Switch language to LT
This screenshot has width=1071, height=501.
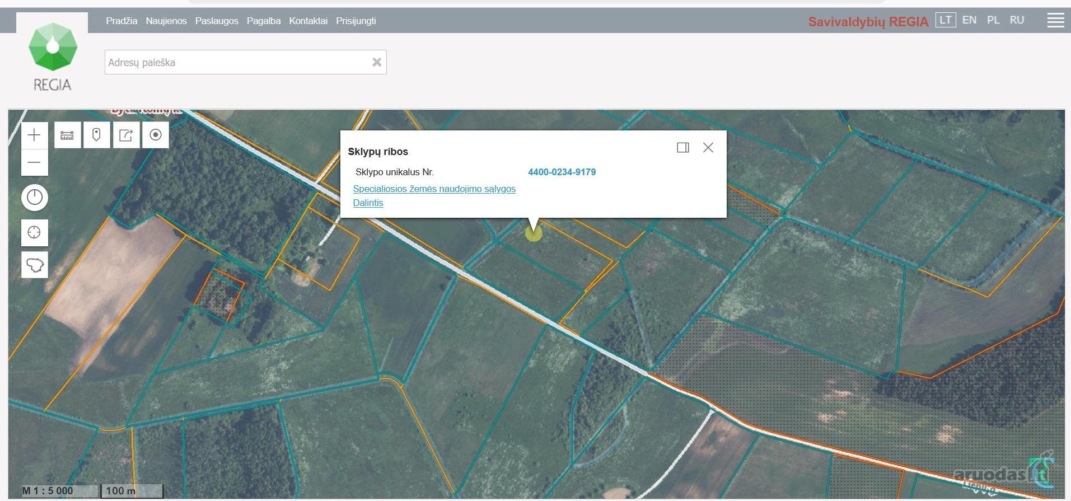946,20
